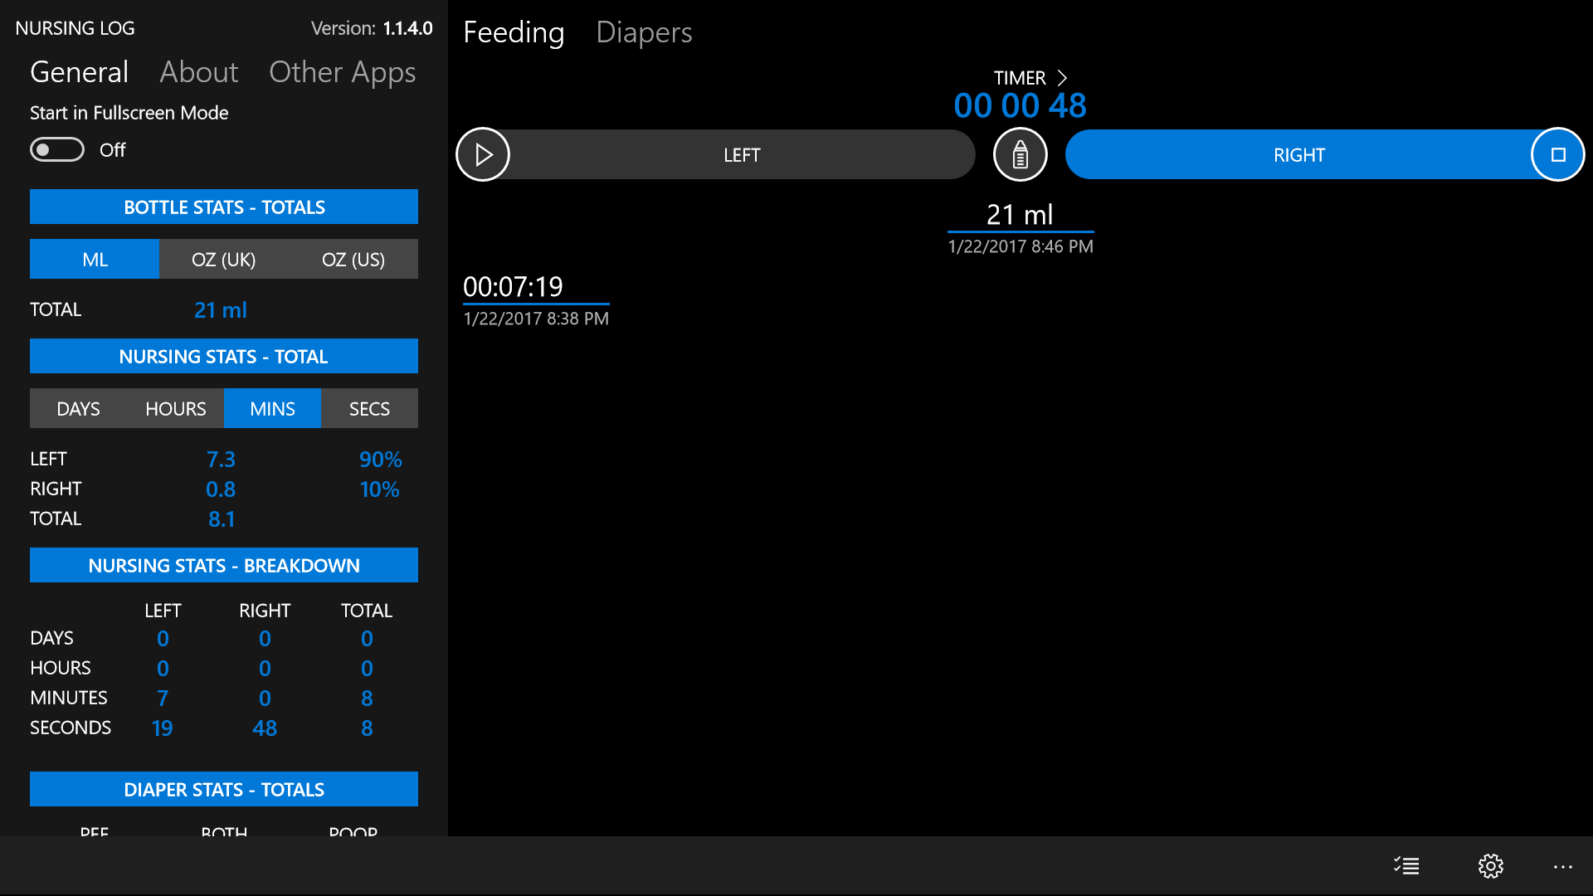Click the LEFT nursing bar
This screenshot has width=1593, height=896.
pyautogui.click(x=741, y=155)
